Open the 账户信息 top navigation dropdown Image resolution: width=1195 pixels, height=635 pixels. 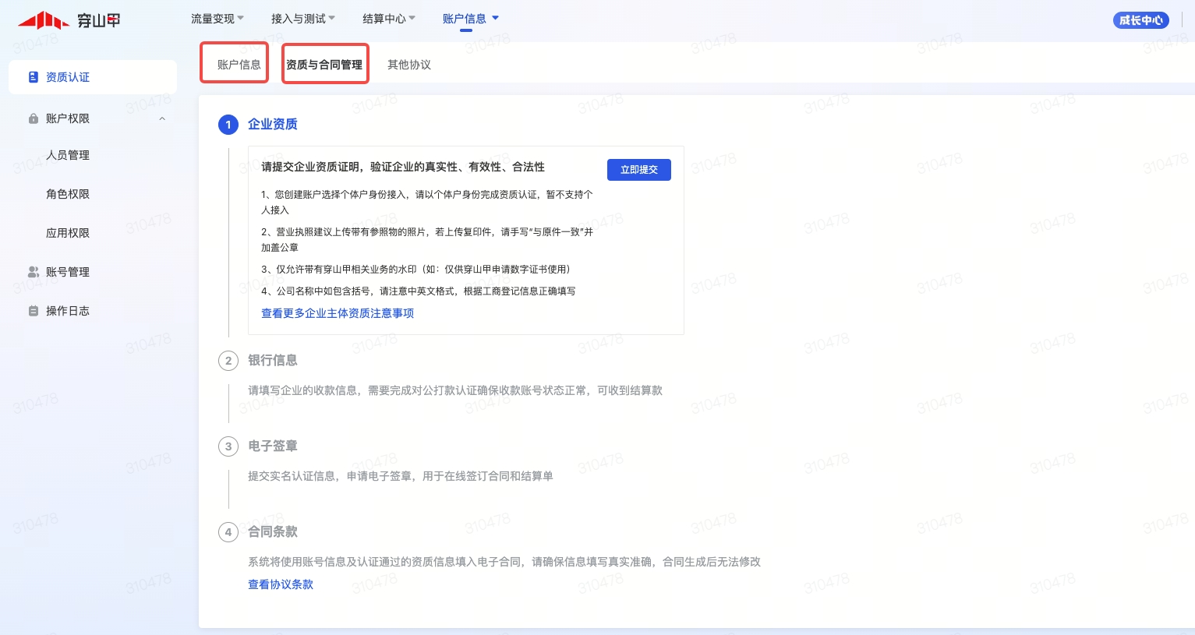[470, 19]
